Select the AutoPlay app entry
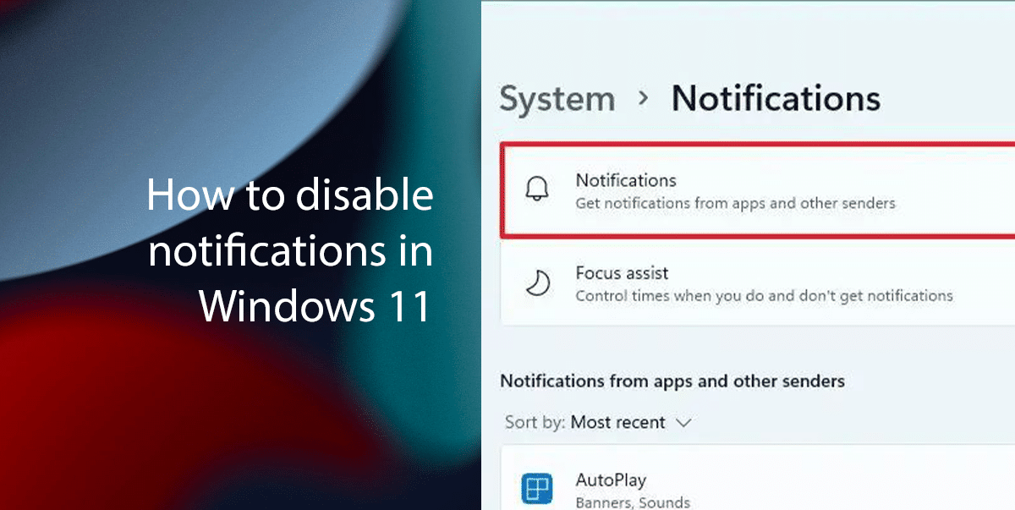The image size is (1015, 510). [x=610, y=480]
